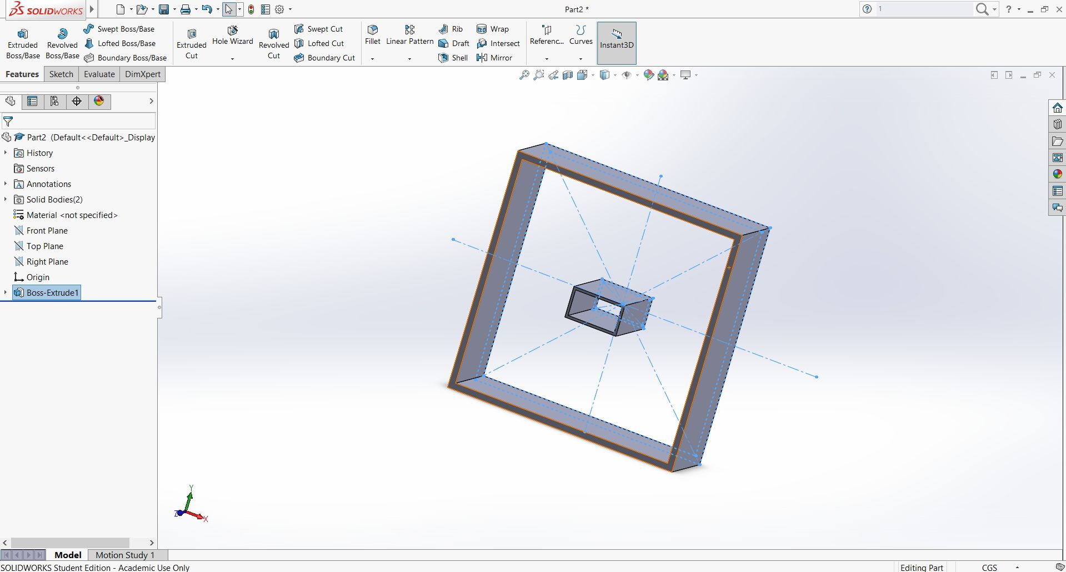The width and height of the screenshot is (1066, 572).
Task: Open the Hide/Show Items eye dropdown
Action: click(x=637, y=75)
